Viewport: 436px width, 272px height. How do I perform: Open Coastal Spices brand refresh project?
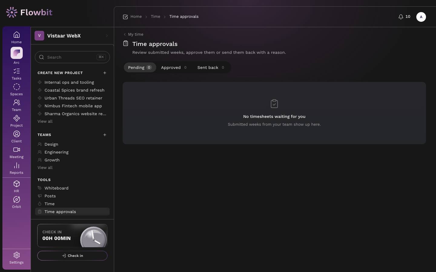click(72, 90)
